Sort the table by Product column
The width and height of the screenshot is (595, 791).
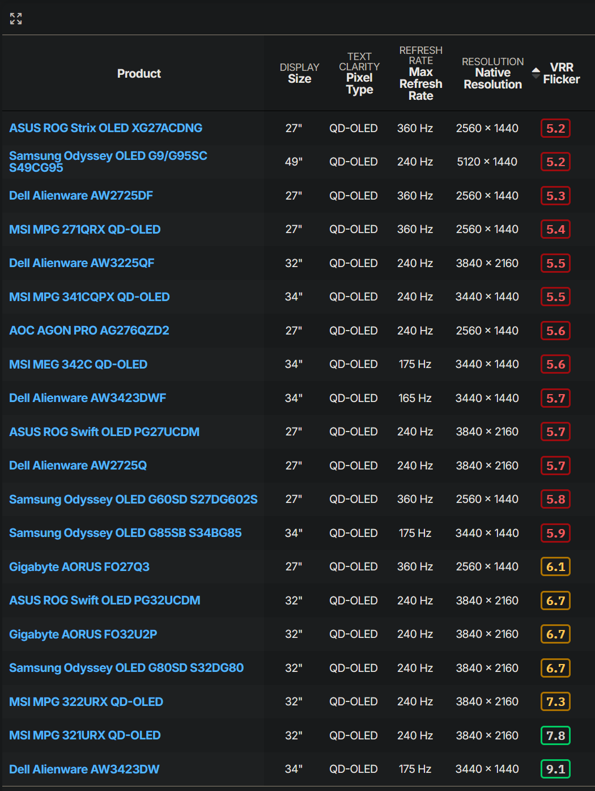[x=139, y=73]
